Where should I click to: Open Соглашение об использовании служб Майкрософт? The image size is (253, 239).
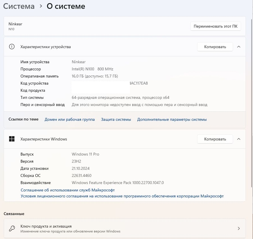pyautogui.click(x=68, y=190)
